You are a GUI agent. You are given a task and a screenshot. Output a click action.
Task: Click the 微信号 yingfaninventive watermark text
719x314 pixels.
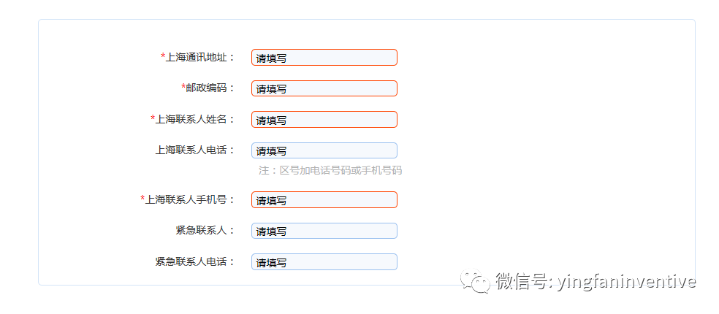point(596,282)
